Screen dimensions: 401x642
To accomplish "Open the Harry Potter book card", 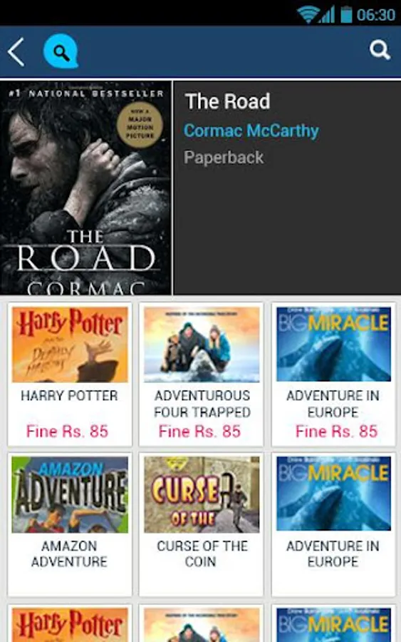I will coord(70,374).
